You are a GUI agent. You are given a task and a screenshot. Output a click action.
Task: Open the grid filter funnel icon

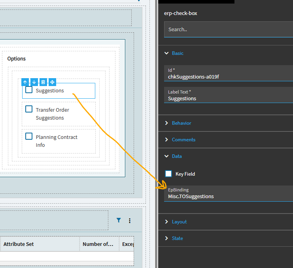119,221
